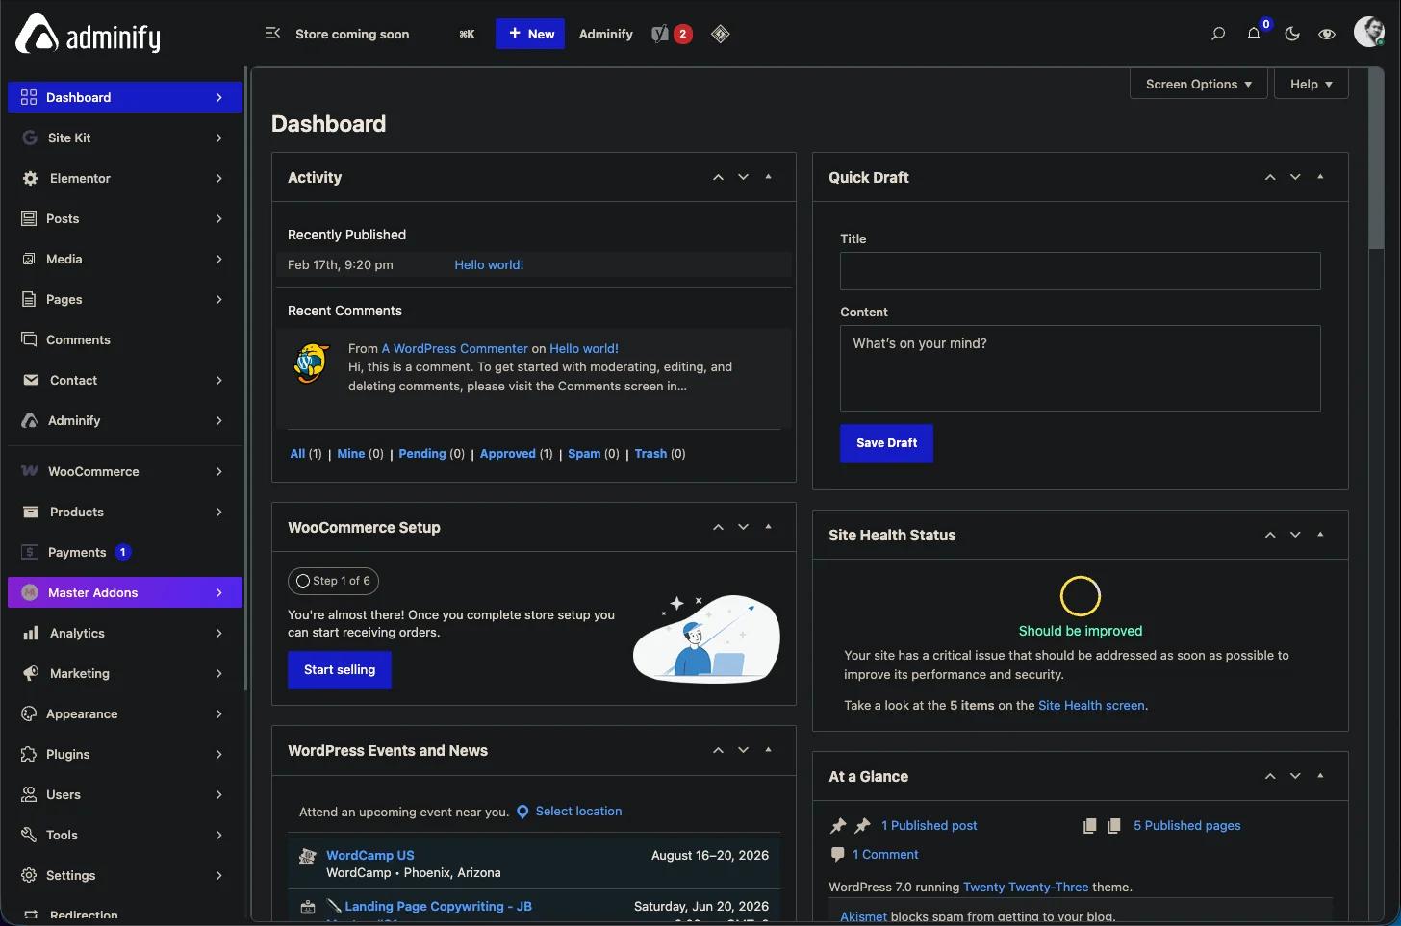Expand the Admin menu submenu arrow for Appearance
Image resolution: width=1401 pixels, height=926 pixels.
tap(219, 713)
